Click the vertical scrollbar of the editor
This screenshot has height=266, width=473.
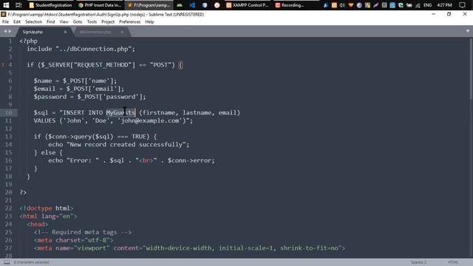pos(471,69)
